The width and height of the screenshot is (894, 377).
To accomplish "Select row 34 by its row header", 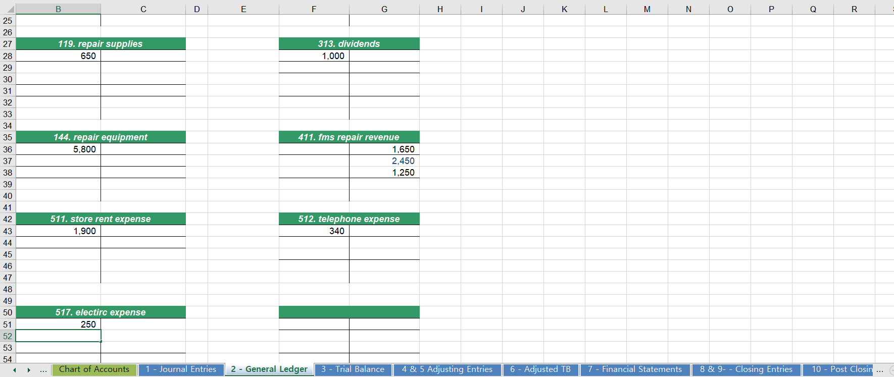I will pyautogui.click(x=8, y=126).
